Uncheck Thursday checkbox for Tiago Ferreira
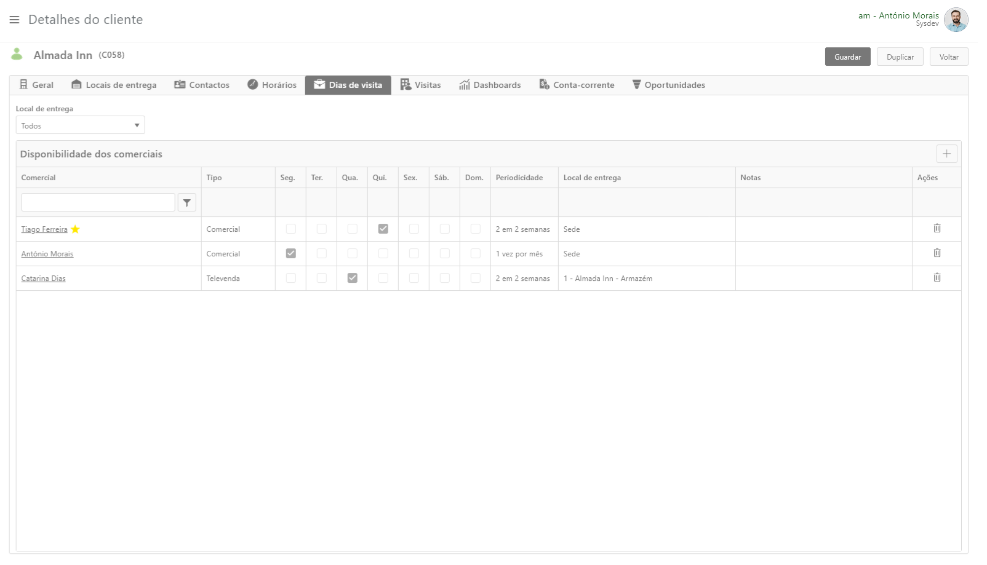The image size is (987, 565). pyautogui.click(x=383, y=229)
